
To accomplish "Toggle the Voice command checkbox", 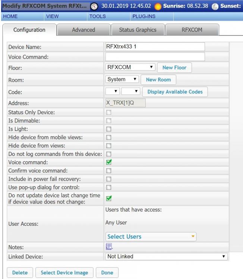I will (109, 162).
